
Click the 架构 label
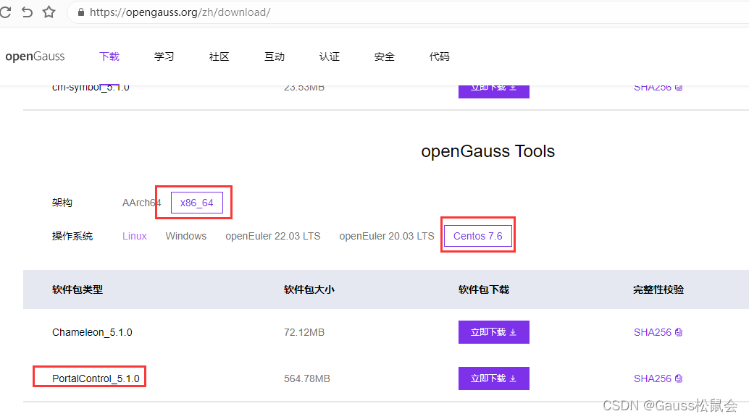(62, 203)
